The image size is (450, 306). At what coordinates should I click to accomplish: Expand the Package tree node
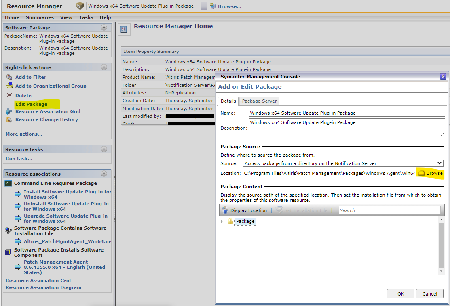click(222, 221)
